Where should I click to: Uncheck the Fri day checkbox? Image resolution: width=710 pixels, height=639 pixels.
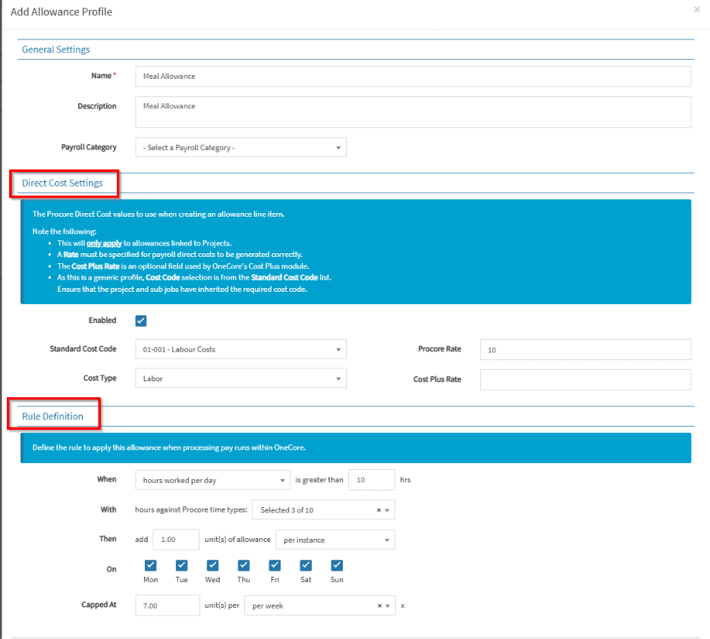[x=275, y=565]
